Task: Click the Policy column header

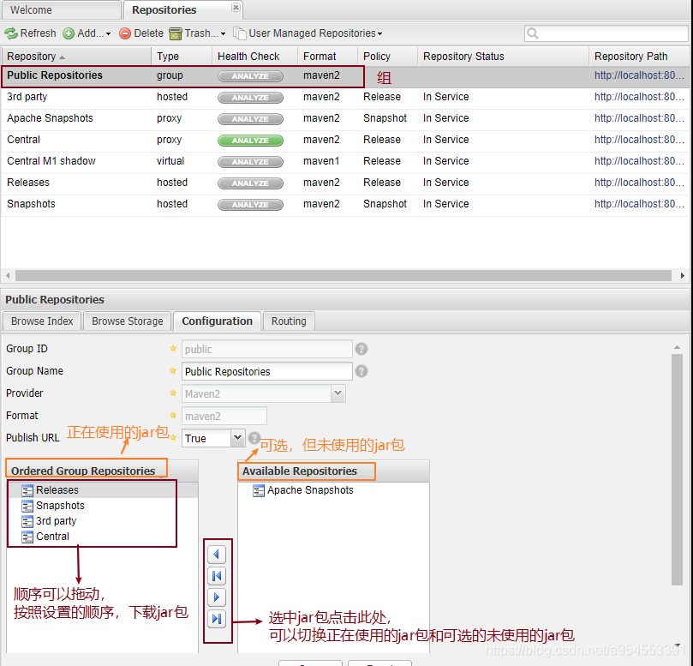Action: coord(387,57)
